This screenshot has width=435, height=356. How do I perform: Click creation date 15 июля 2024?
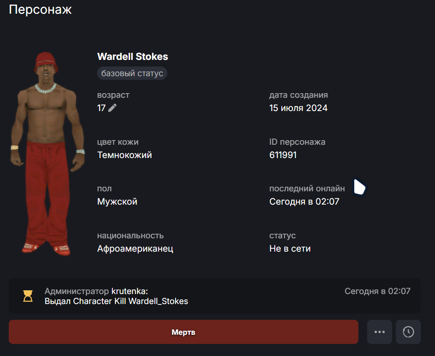298,108
